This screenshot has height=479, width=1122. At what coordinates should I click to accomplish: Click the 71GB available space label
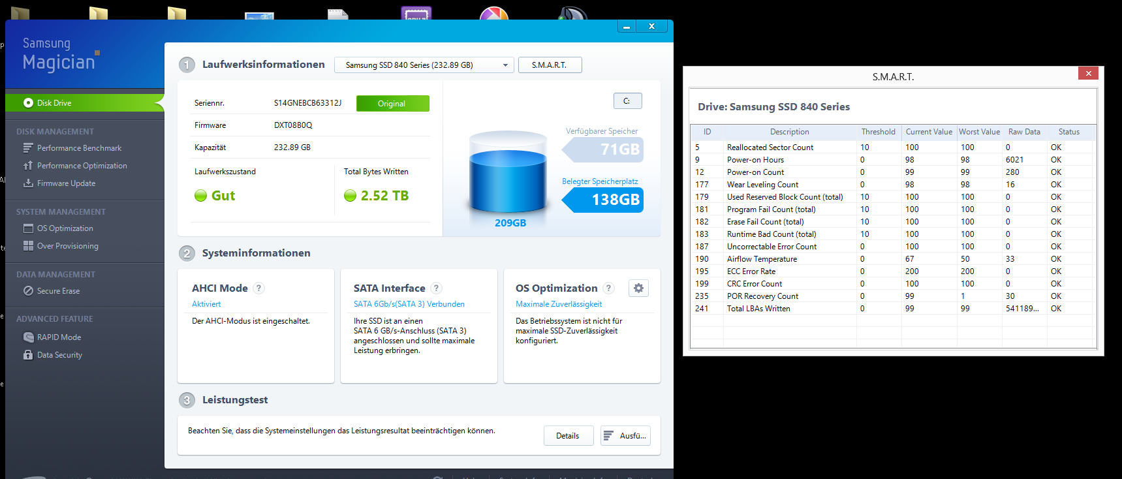pyautogui.click(x=603, y=149)
